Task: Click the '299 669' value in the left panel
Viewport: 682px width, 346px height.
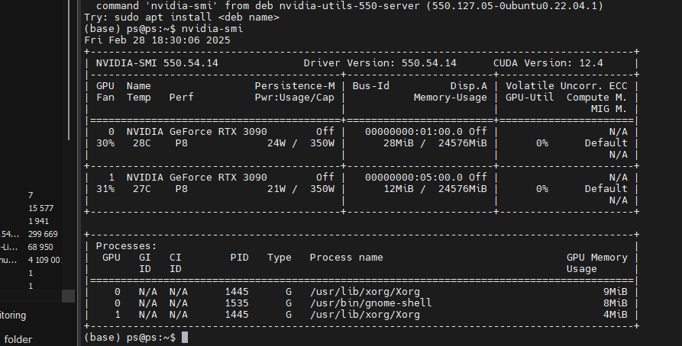Action: (43, 234)
